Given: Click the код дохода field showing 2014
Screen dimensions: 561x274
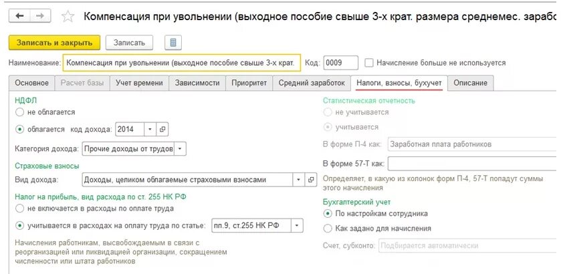Looking at the screenshot, I should coord(130,129).
